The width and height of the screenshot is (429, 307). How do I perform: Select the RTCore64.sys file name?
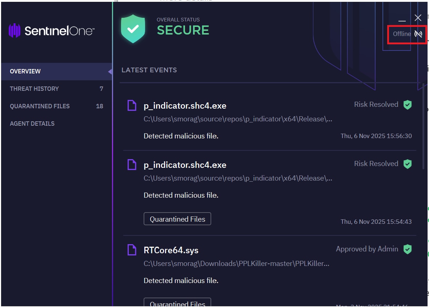[x=171, y=250]
